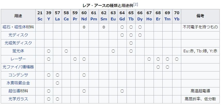Viewport: 221px width, 106px height.
Task: Open the Tb element link
Action: pos(131,19)
